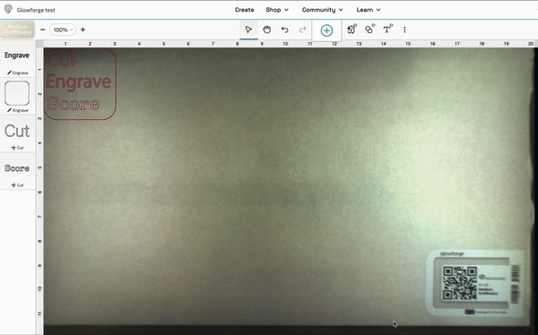Viewport: 538px width, 335px height.
Task: Expand the Learn menu
Action: click(x=369, y=10)
